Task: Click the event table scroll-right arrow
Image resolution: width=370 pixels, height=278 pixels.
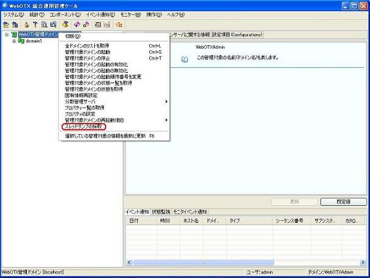Action: 363,262
